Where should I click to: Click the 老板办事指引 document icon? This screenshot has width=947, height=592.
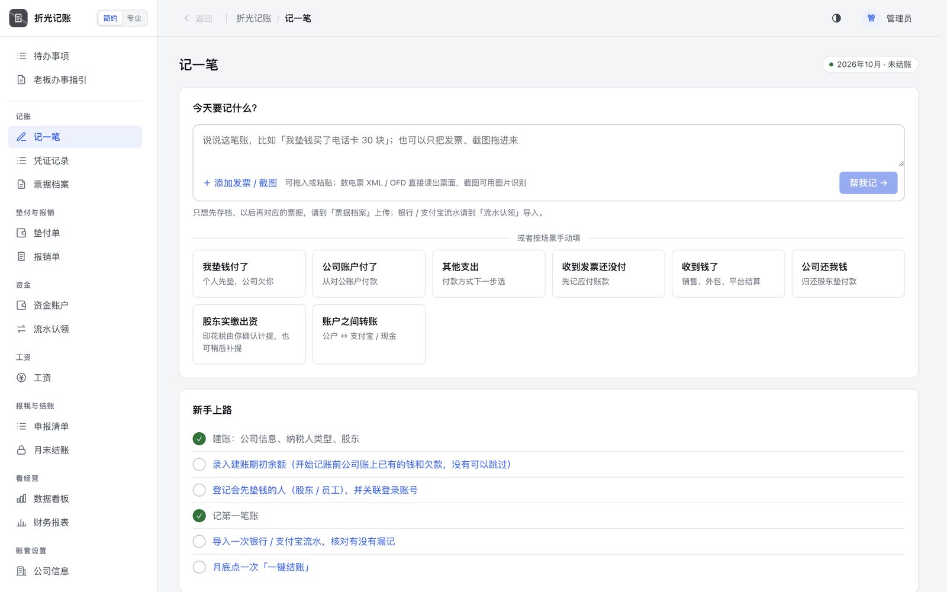coord(21,79)
